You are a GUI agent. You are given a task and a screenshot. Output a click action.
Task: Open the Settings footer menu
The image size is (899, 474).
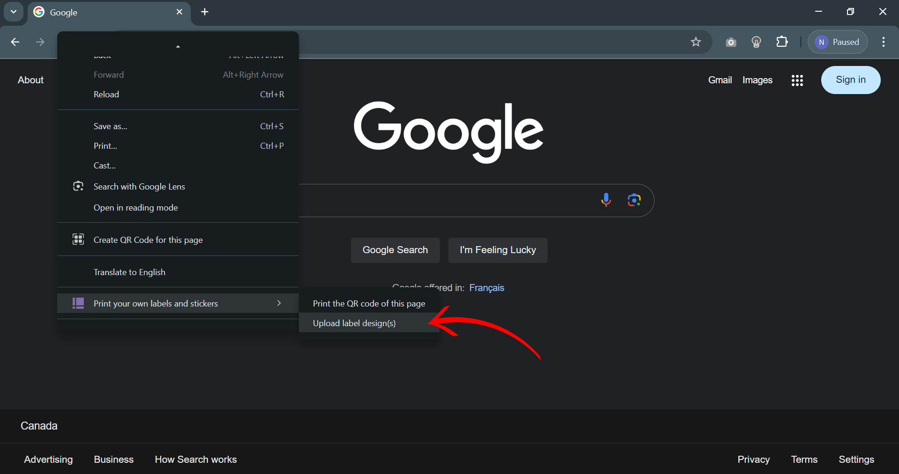[x=856, y=459]
